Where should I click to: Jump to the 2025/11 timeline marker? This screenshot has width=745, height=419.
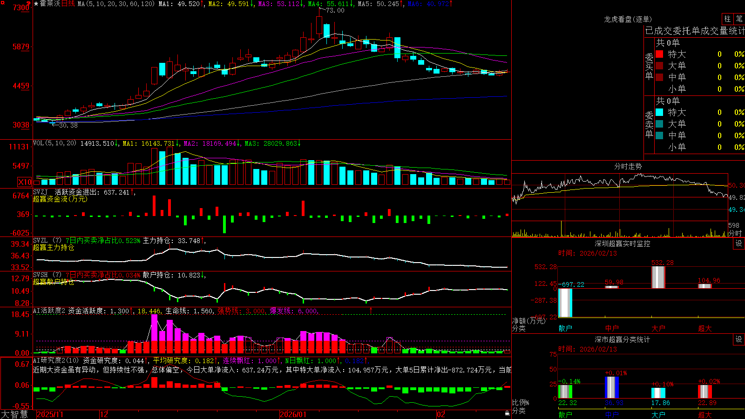[x=50, y=414]
